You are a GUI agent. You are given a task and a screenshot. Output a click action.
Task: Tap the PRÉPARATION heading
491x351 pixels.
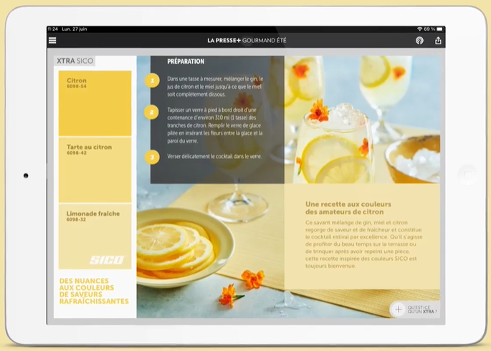pos(186,62)
